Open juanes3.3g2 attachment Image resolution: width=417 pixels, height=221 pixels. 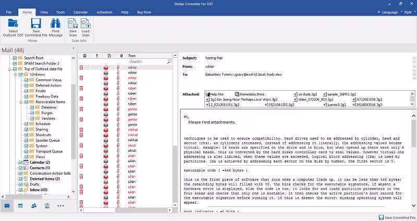coord(335,105)
